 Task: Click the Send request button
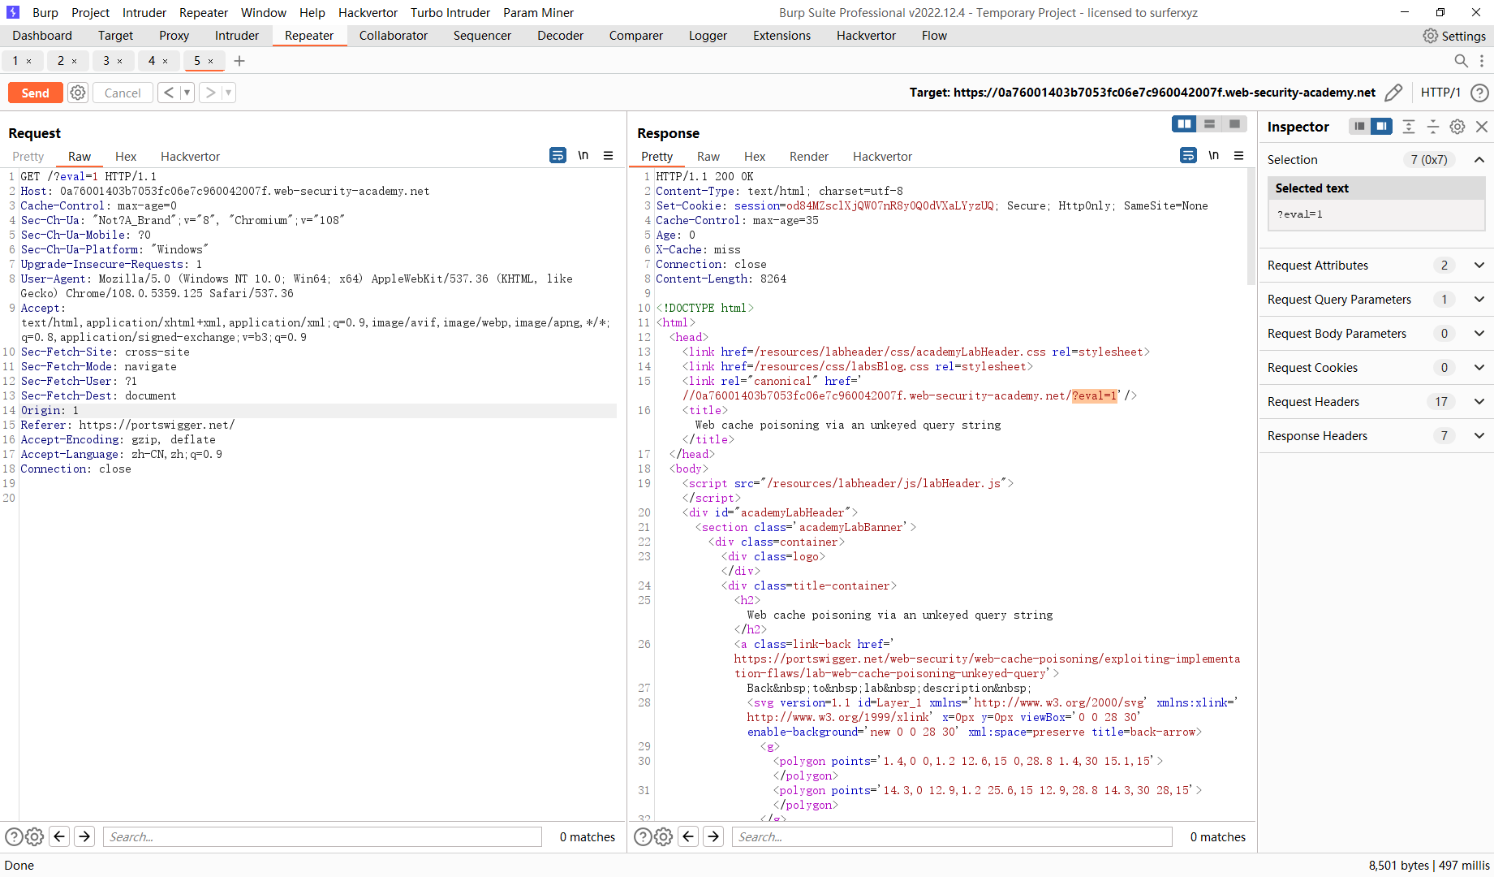click(x=35, y=93)
